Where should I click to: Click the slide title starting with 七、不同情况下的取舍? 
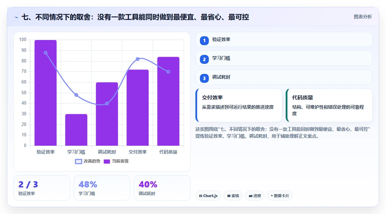tap(135, 17)
